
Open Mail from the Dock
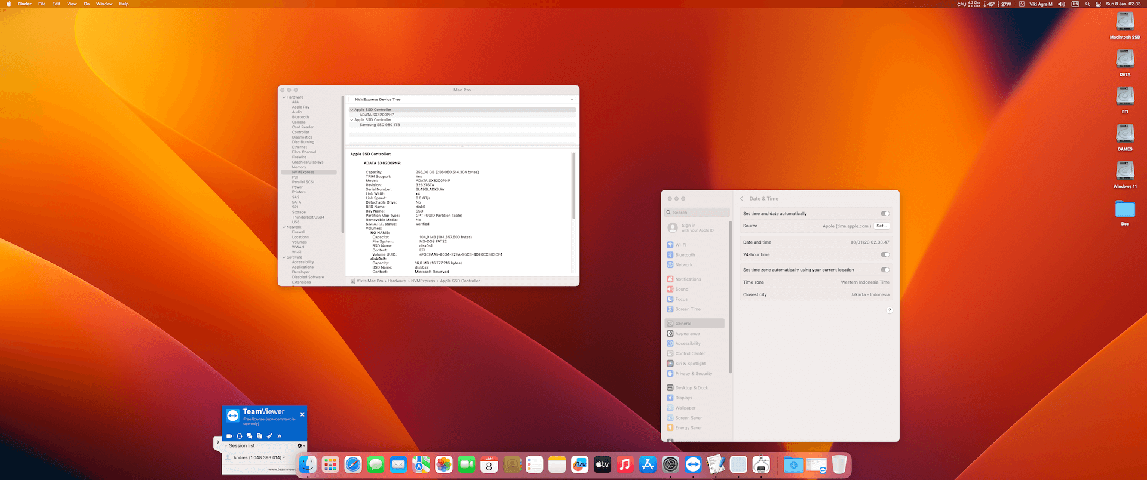[398, 464]
